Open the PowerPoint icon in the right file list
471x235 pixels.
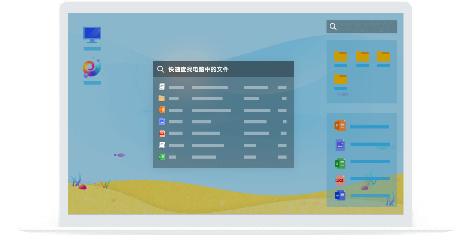click(340, 125)
